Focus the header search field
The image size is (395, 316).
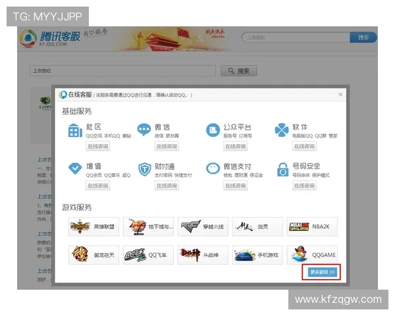[x=296, y=38]
